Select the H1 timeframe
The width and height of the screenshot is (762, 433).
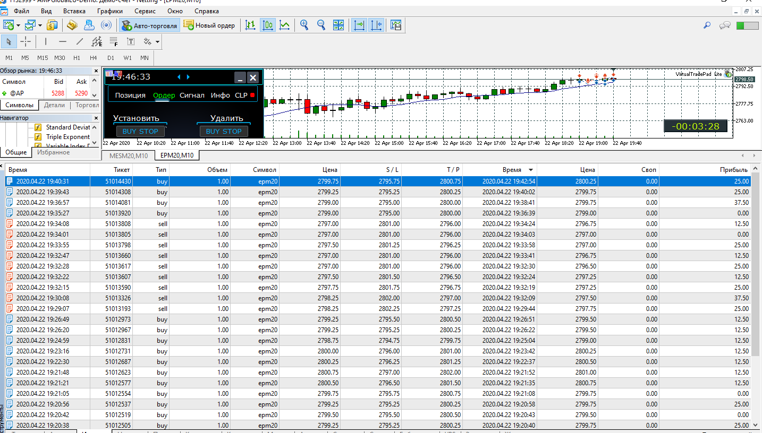(77, 58)
